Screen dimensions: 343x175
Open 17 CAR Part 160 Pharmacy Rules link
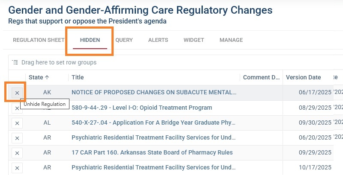pyautogui.click(x=152, y=152)
